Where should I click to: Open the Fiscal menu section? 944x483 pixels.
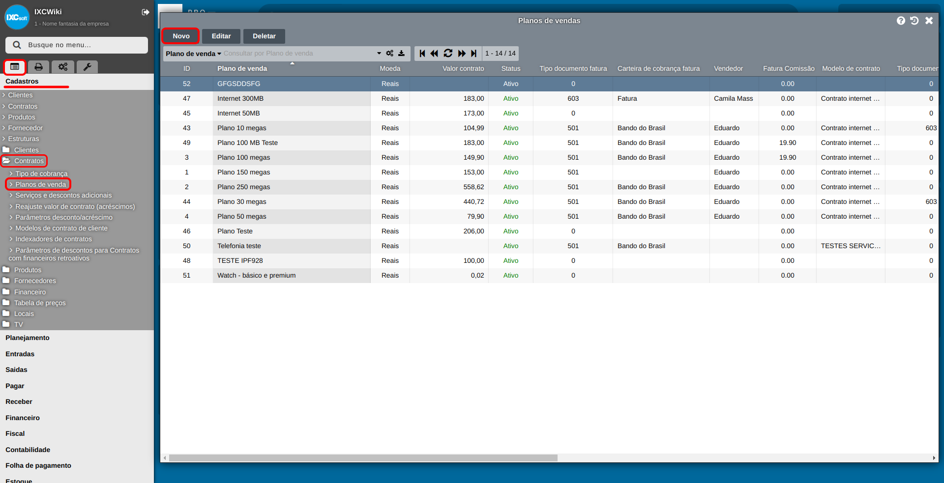click(x=15, y=433)
